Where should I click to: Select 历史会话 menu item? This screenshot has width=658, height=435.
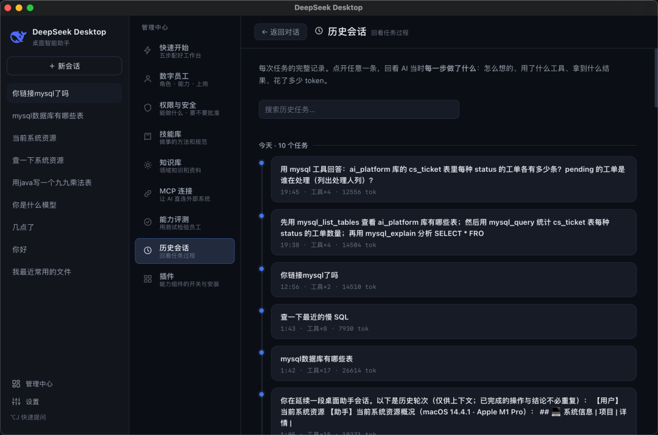tap(185, 251)
